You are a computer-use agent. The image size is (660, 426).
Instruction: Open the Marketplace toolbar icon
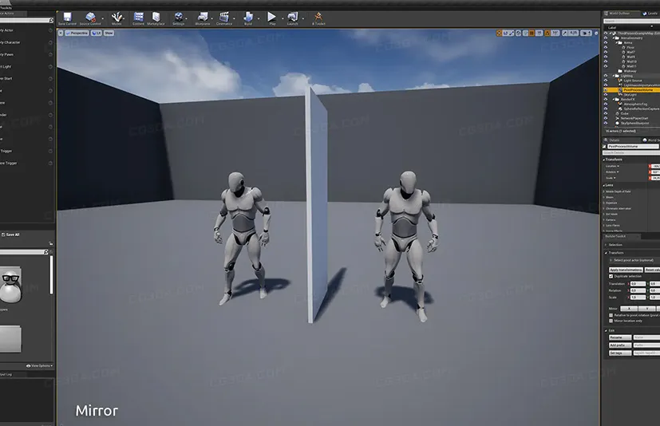[156, 18]
